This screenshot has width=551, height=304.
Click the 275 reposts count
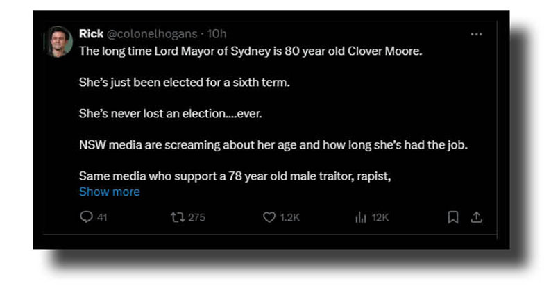tap(196, 217)
